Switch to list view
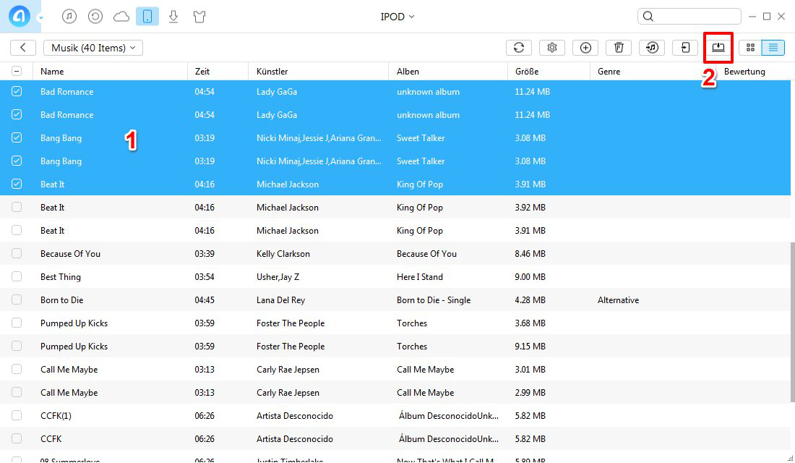 pyautogui.click(x=773, y=48)
